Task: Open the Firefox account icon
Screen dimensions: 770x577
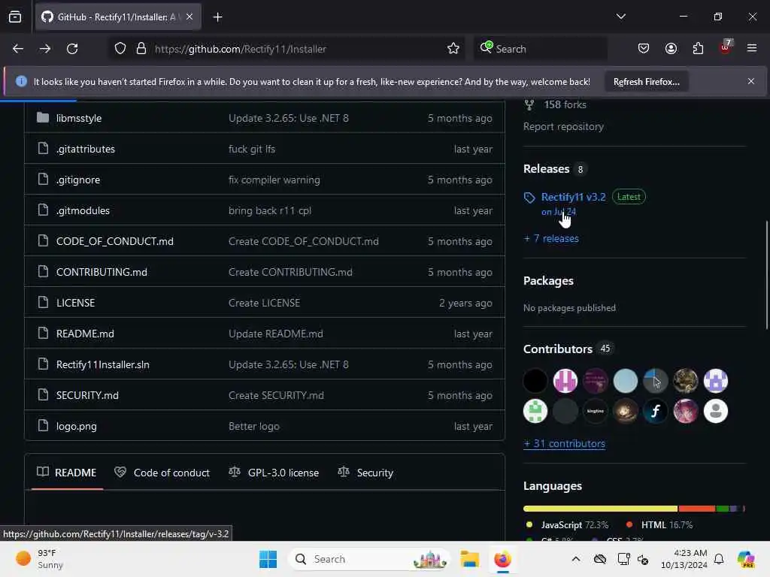Action: click(671, 49)
